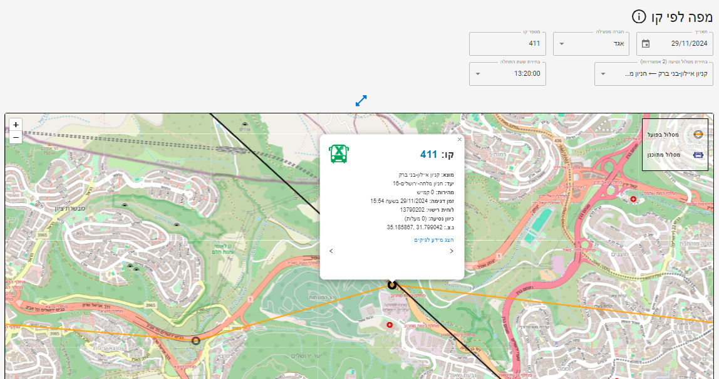This screenshot has width=719, height=379.
Task: Click the מסלול מתוכנן legend label
Action: [x=663, y=155]
